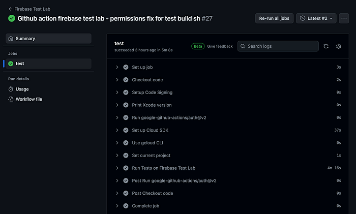Click the Workflow file icon

pos(11,99)
